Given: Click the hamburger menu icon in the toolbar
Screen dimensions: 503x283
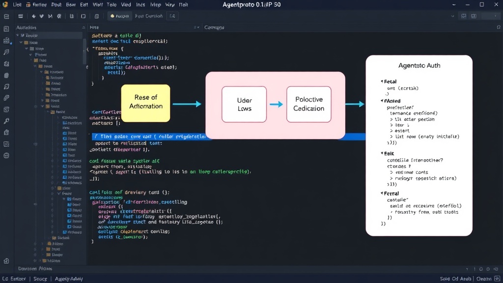Looking at the screenshot, I should [x=21, y=16].
